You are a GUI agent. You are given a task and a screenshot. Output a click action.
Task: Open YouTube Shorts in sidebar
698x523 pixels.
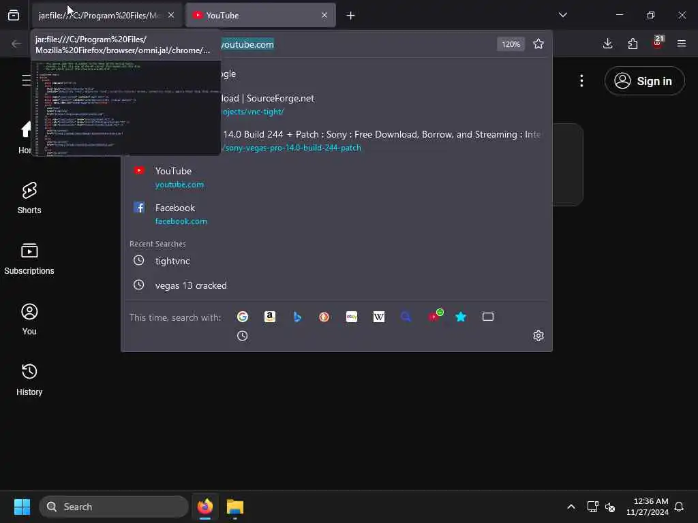pos(29,198)
